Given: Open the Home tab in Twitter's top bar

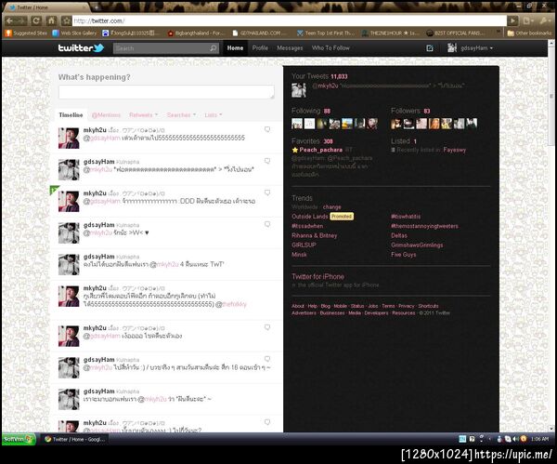Looking at the screenshot, I should click(x=235, y=48).
